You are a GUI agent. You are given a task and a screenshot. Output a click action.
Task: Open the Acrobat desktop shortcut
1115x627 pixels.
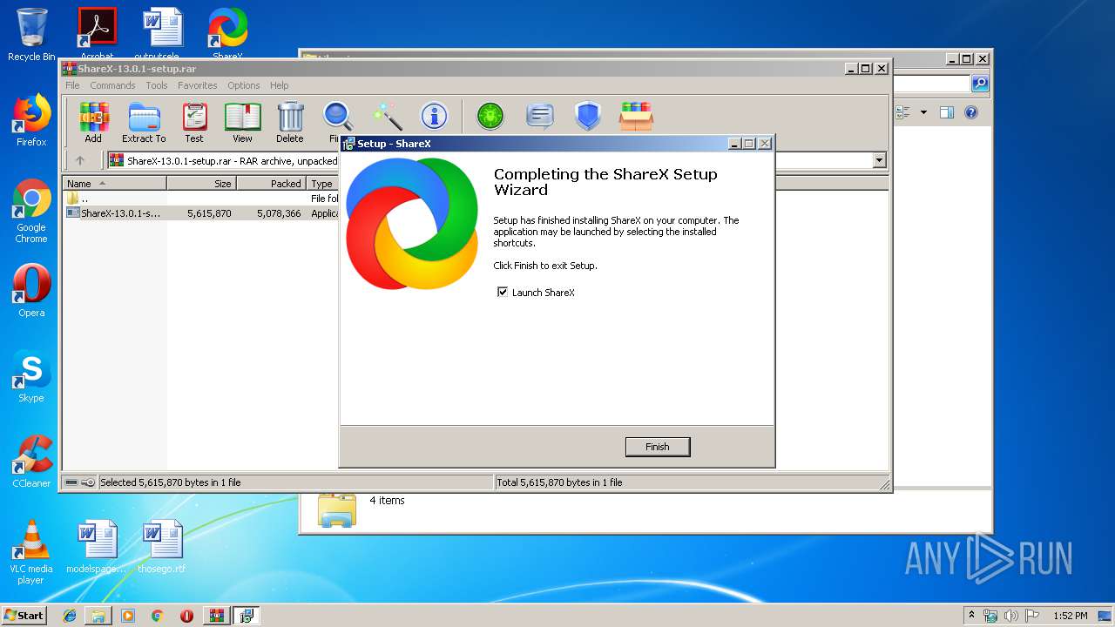tap(97, 35)
